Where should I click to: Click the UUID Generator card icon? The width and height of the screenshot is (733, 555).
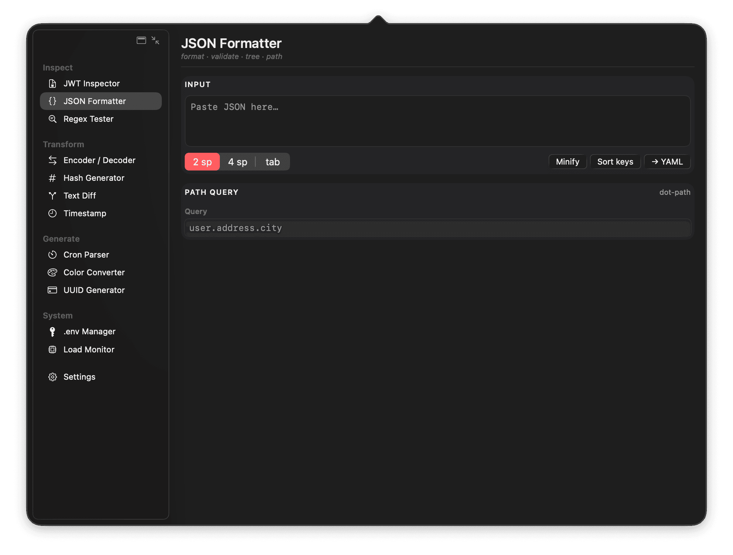coord(52,290)
